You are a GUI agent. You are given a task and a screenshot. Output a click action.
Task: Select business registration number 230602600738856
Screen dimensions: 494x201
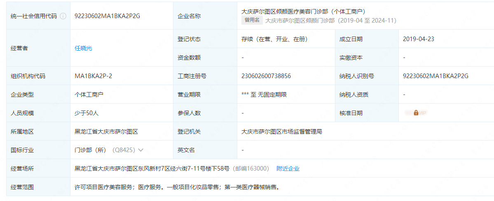(x=266, y=76)
